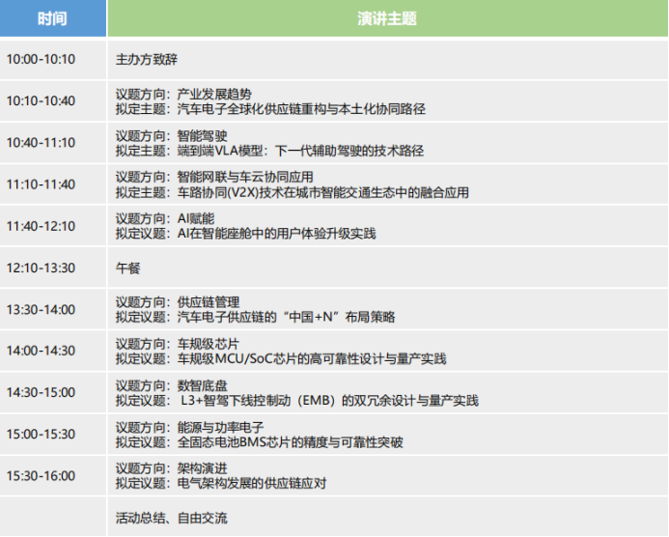Click the 15:30-16:00 time cell
Image resolution: width=669 pixels, height=537 pixels.
[x=41, y=475]
